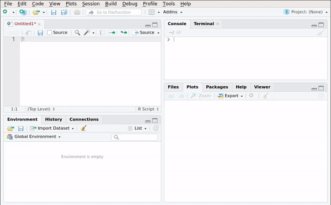Open the Source options dropdown arrow

tap(158, 33)
